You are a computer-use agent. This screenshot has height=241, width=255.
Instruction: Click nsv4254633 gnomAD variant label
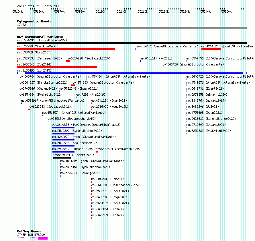102,82
